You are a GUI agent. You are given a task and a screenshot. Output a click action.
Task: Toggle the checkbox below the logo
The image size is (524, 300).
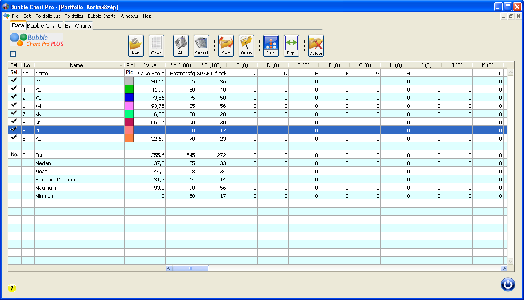tap(13, 54)
